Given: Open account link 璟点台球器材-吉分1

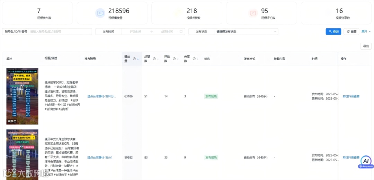Looking at the screenshot, I should (x=100, y=158).
